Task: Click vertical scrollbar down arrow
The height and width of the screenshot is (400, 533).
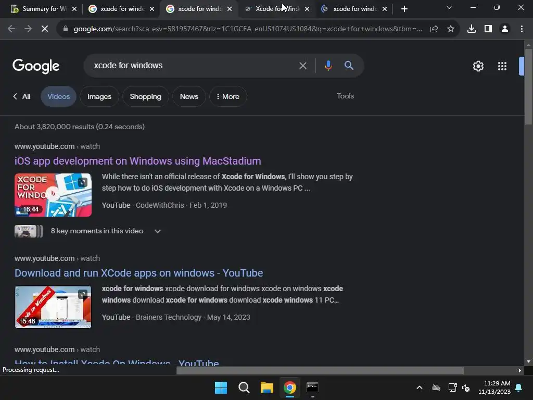Action: [528, 362]
